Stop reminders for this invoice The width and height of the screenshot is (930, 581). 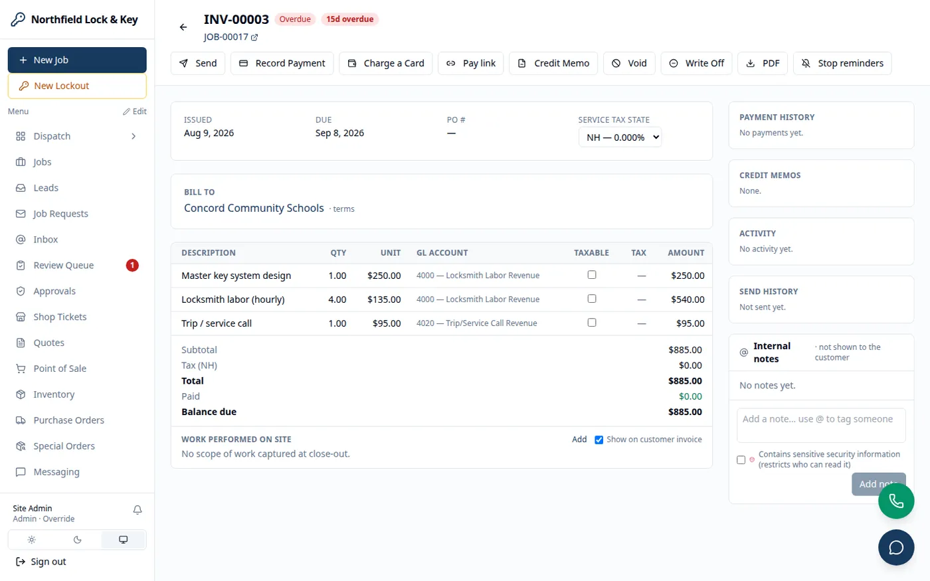(842, 63)
